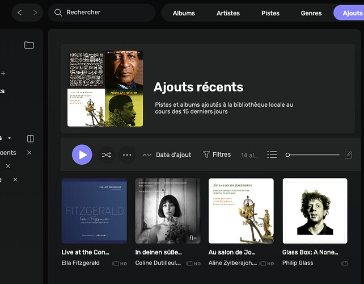364x284 pixels.
Task: Click the Ella Fitzgerald artist name
Action: [x=81, y=263]
